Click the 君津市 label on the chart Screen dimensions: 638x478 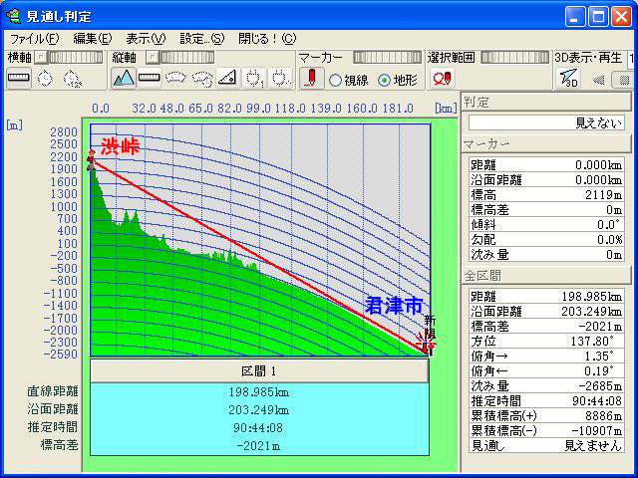pos(394,305)
